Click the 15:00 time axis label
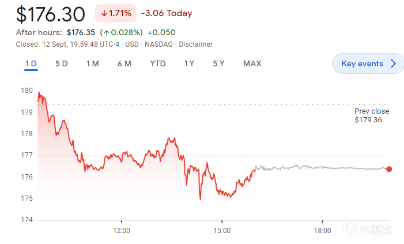The image size is (404, 244). (x=222, y=231)
